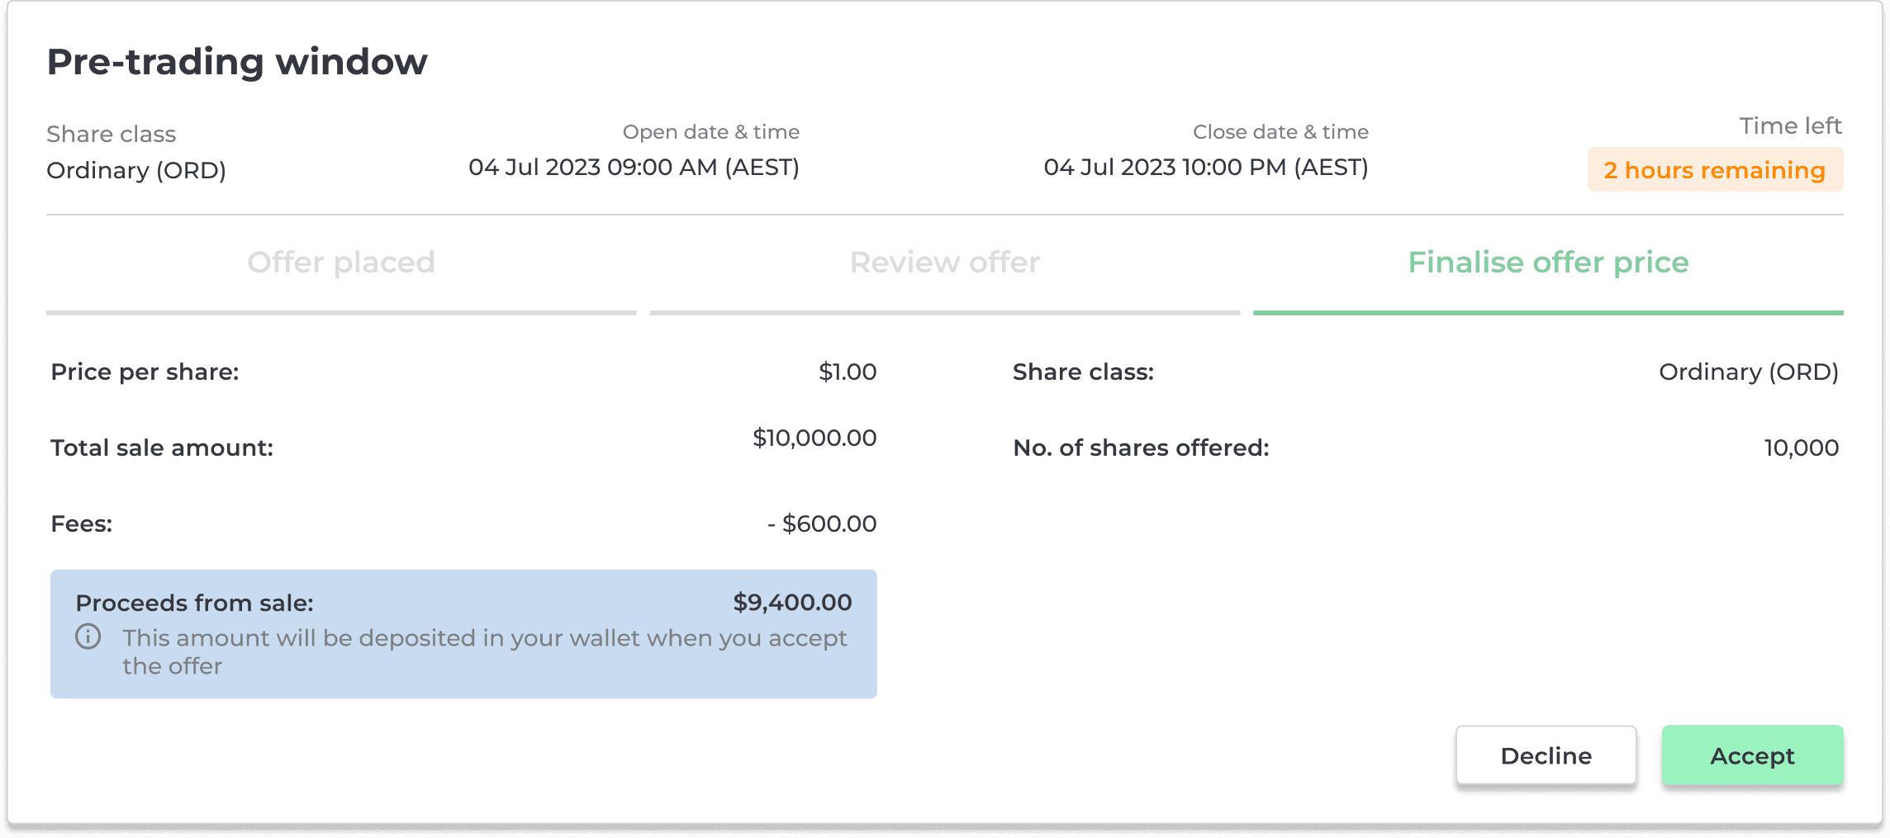Viewport: 1890px width, 838px height.
Task: Click the Ordinary (ORD) share class header value
Action: pos(136,170)
